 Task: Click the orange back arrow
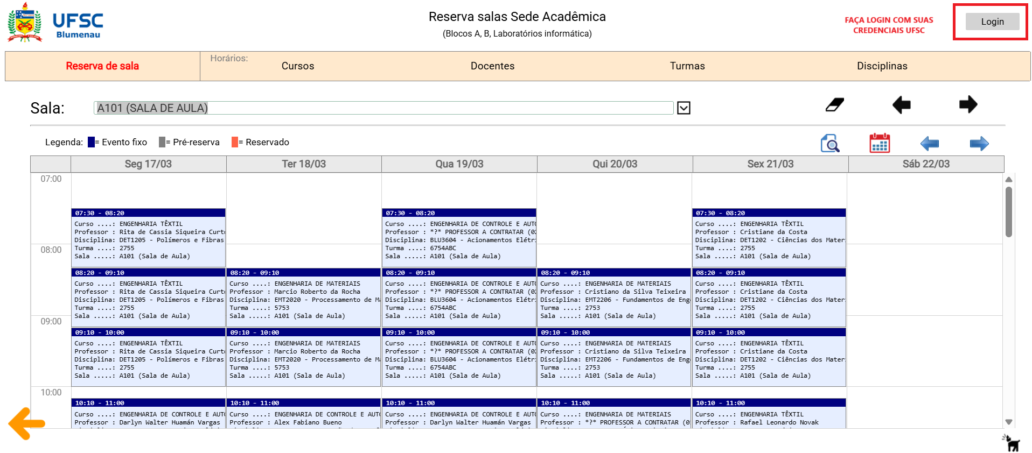[x=27, y=423]
